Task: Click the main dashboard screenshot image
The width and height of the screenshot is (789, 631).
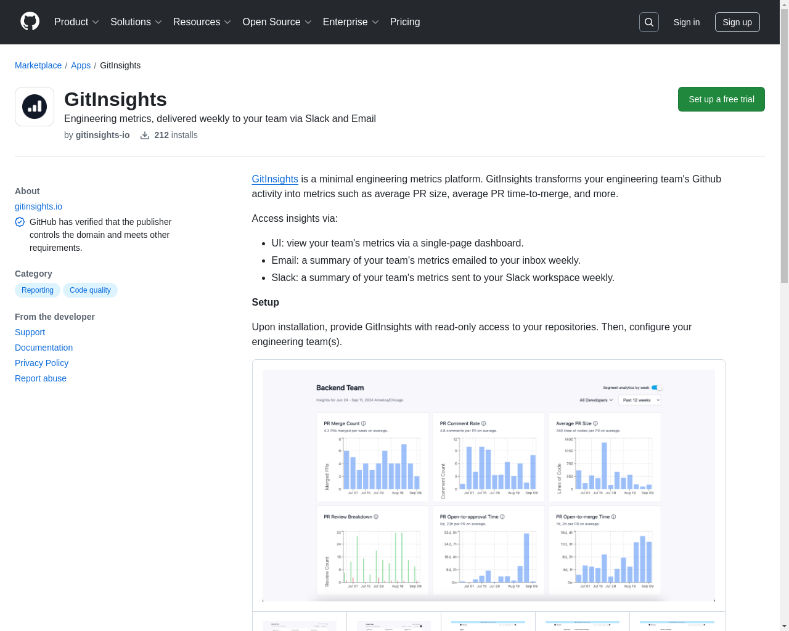Action: tap(489, 486)
